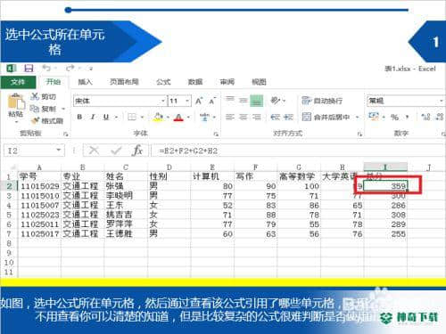The height and width of the screenshot is (334, 446).
Task: Toggle Bold formatting
Action: tap(79, 117)
